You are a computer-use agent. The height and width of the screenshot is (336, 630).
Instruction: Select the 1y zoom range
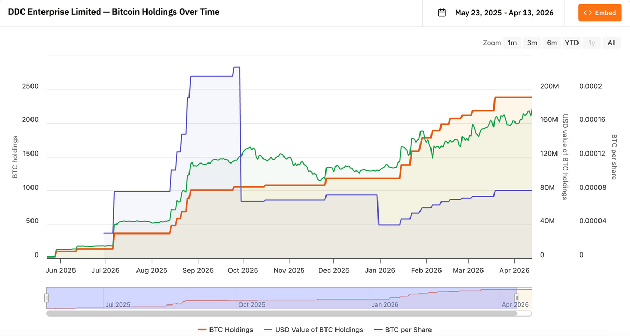(592, 43)
